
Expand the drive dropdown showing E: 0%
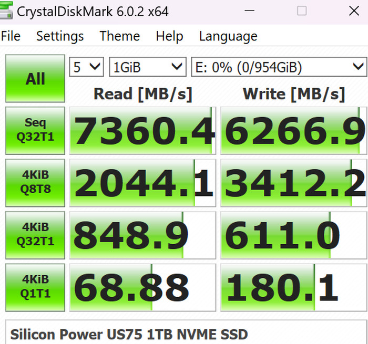tap(279, 67)
